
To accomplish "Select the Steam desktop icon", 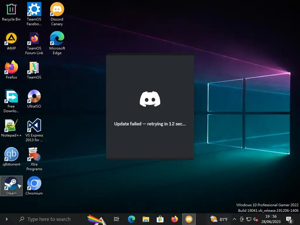I will pos(11,186).
